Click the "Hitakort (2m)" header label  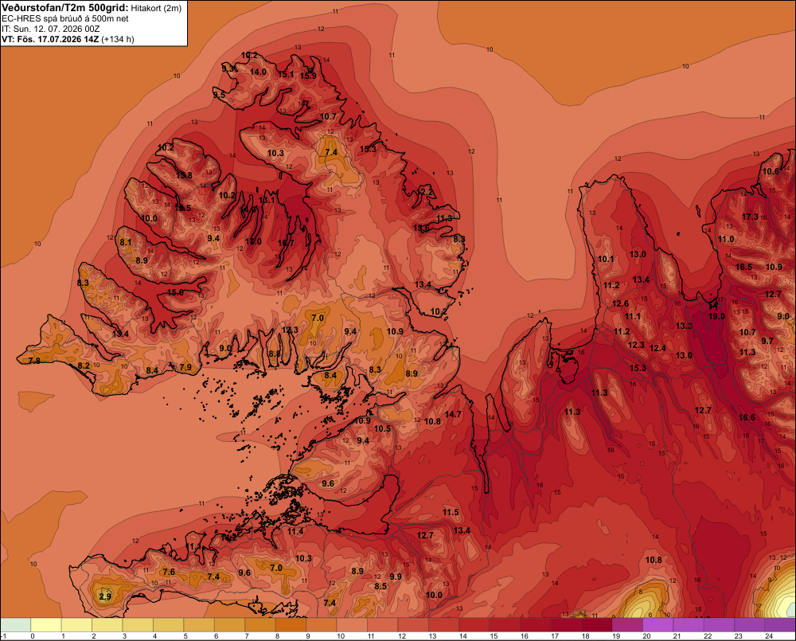coord(156,8)
